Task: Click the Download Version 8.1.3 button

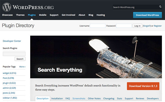Action: pos(143,86)
